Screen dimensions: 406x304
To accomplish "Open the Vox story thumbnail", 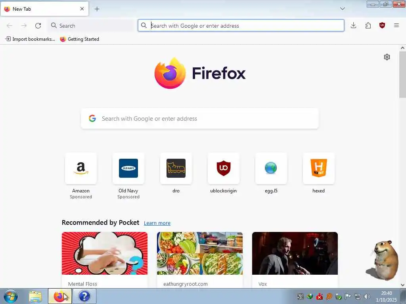I will pos(295,253).
